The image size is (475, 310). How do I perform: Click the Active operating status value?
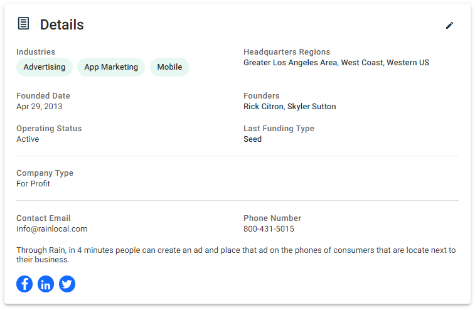(28, 139)
